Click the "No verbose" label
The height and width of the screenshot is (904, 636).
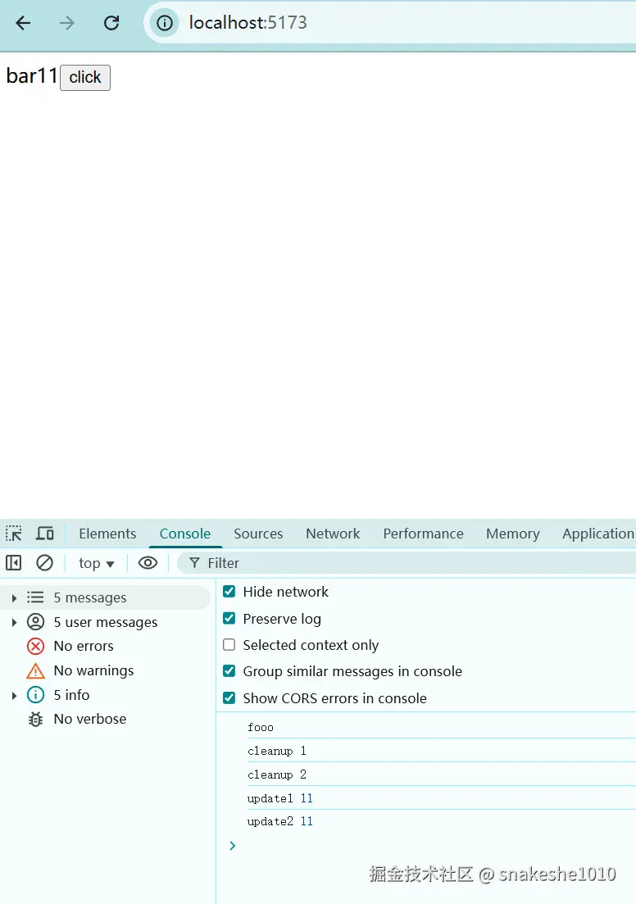click(90, 719)
